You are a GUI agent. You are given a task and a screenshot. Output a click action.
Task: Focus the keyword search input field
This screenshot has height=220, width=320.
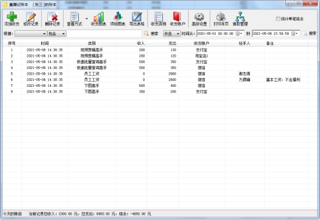[104, 34]
